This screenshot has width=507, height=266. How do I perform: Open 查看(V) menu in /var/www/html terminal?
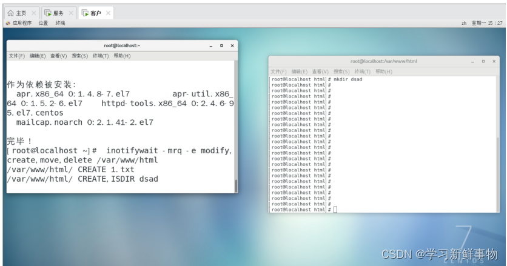point(320,71)
